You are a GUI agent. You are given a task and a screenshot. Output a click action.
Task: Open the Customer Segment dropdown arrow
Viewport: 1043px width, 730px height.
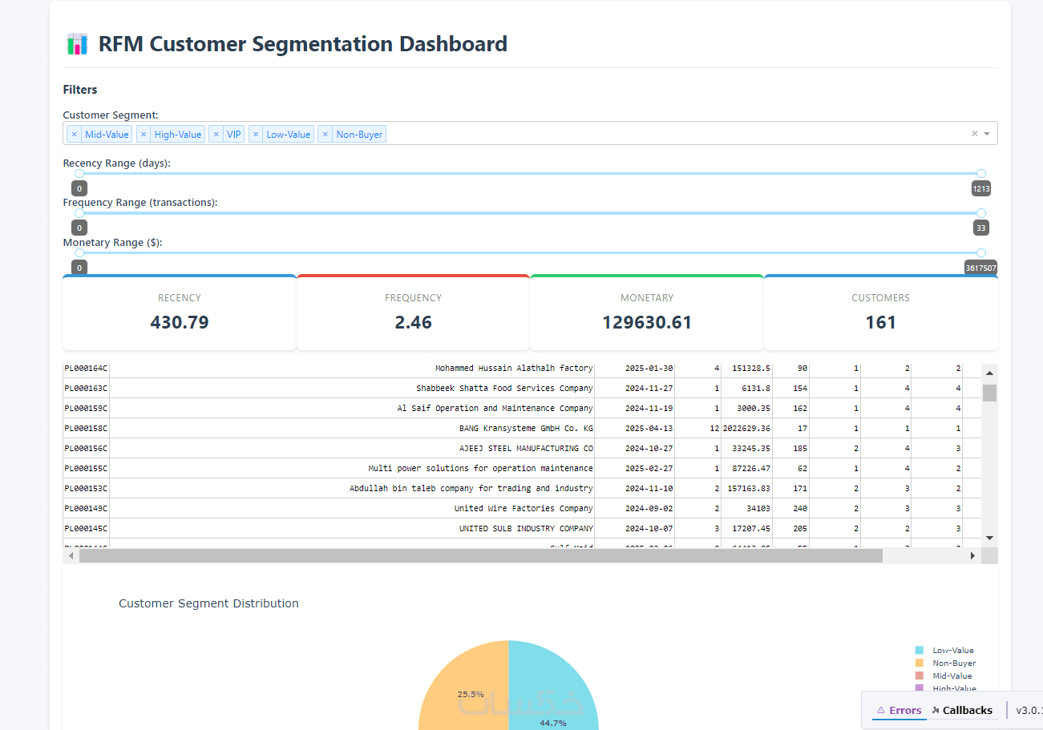coord(987,134)
